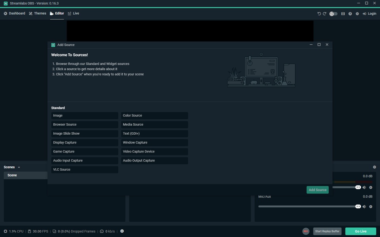Image resolution: width=380 pixels, height=237 pixels.
Task: Click the CPU usage icon in status bar
Action: [x=5, y=231]
